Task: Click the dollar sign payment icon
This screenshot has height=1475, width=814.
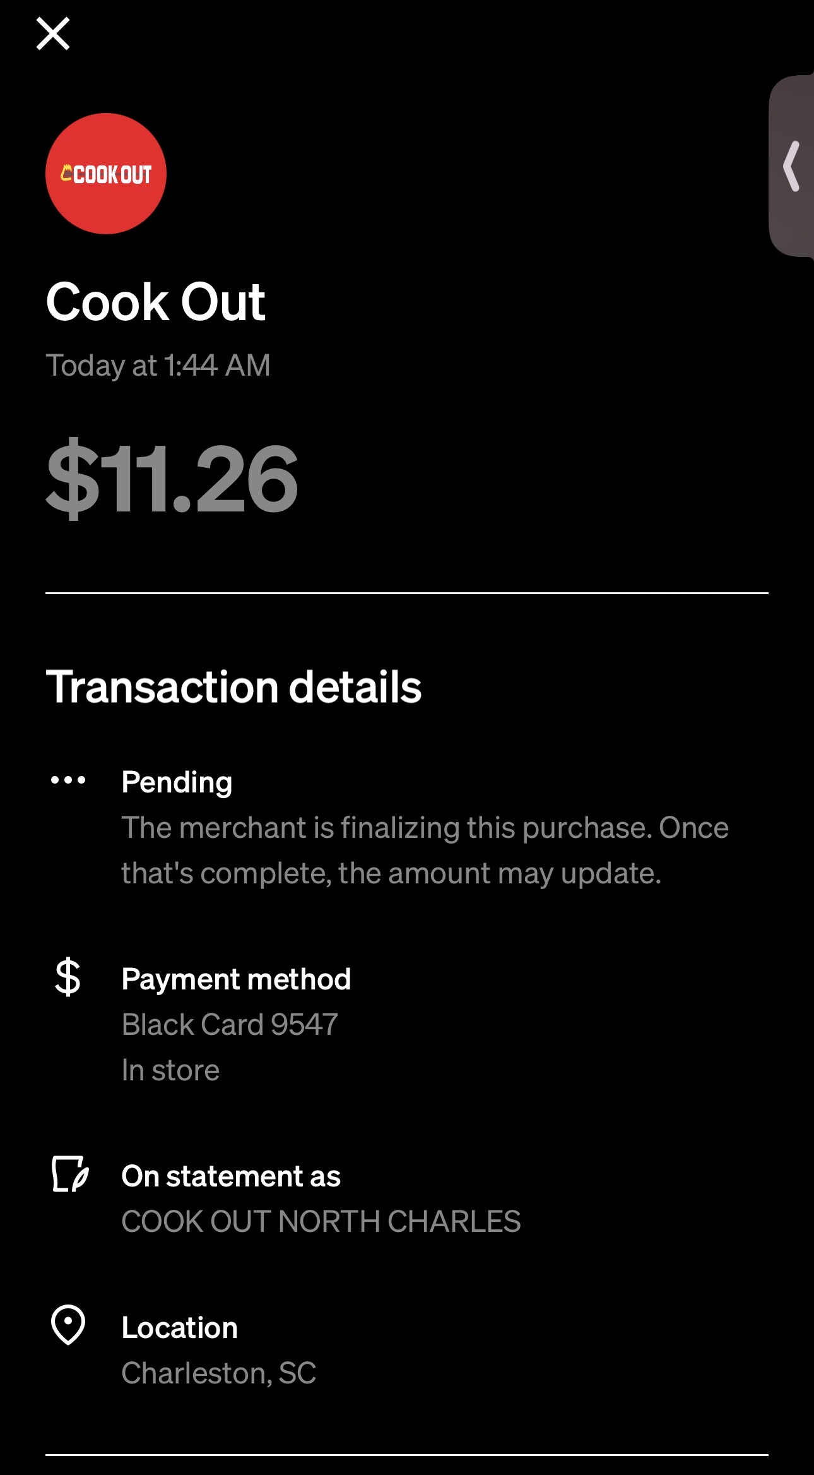Action: click(x=68, y=977)
